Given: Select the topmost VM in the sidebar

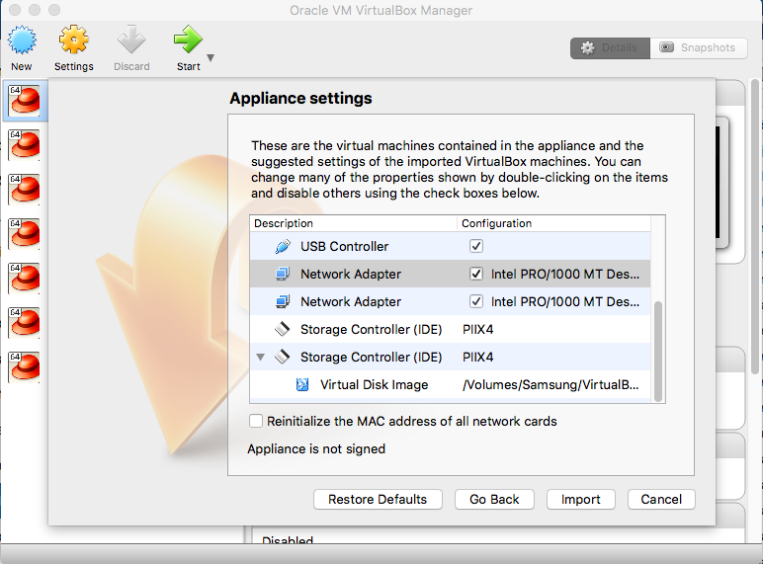Looking at the screenshot, I should (x=23, y=101).
